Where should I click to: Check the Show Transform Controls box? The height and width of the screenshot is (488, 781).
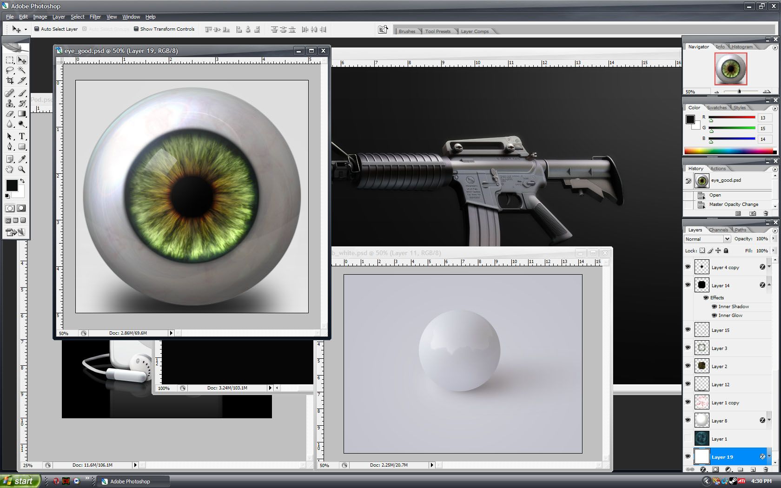pos(136,29)
